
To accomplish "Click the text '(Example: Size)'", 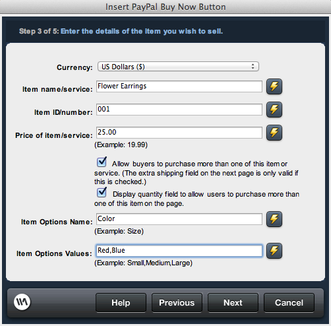I will [119, 232].
